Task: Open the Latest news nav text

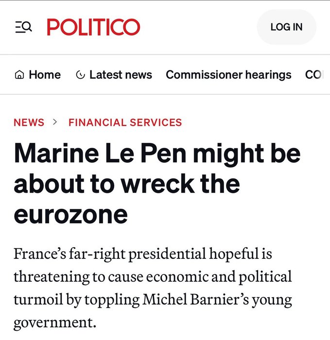Action: [121, 75]
